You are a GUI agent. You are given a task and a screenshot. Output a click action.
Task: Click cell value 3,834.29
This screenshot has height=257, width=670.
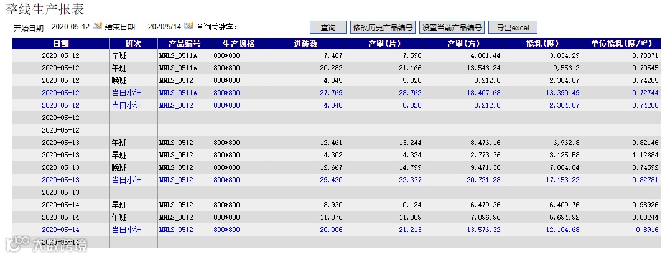563,55
